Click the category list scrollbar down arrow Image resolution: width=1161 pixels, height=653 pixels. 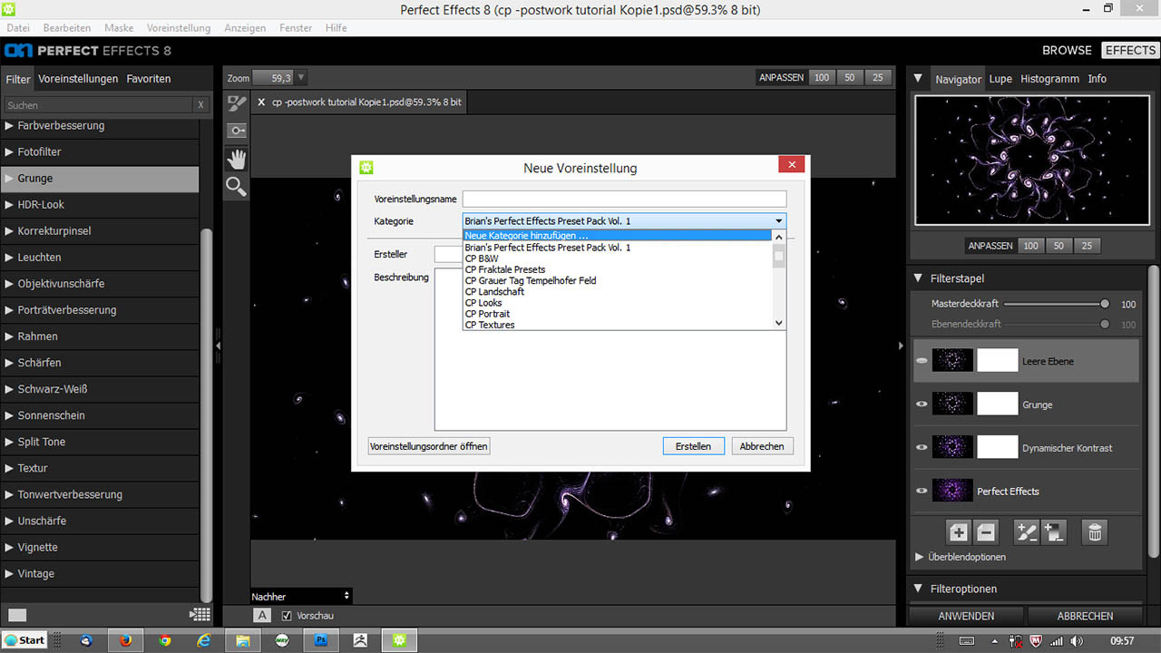[x=778, y=323]
